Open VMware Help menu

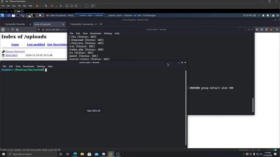point(30,6)
